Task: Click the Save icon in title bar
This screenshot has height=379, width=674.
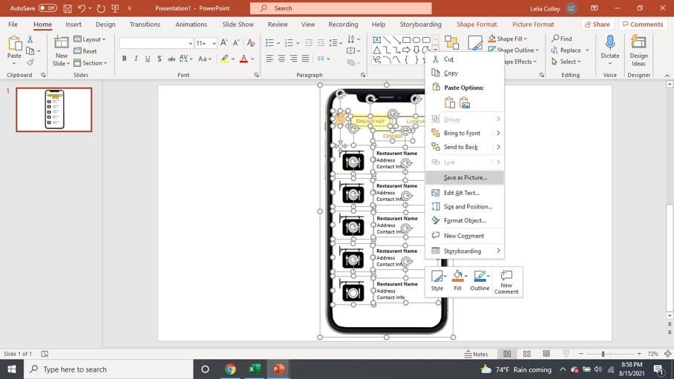Action: (x=68, y=8)
